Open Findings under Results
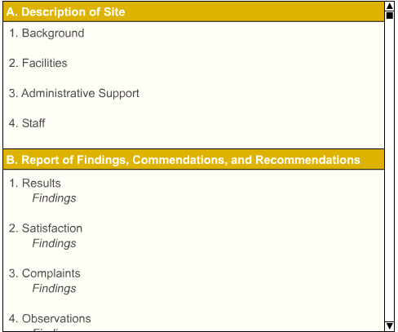The height and width of the screenshot is (332, 398). click(55, 198)
